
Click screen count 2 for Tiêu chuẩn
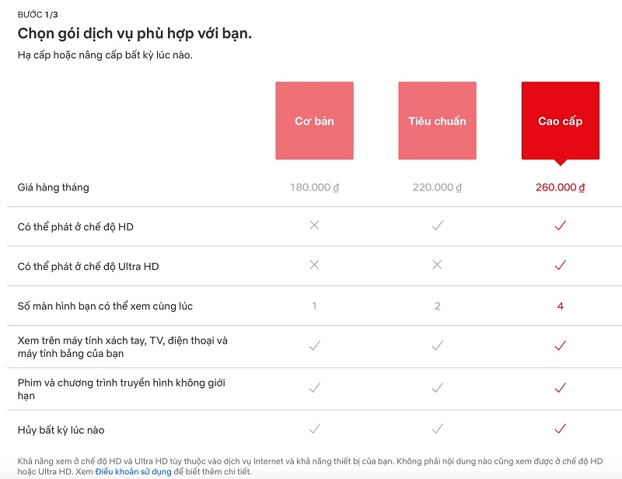(x=437, y=306)
